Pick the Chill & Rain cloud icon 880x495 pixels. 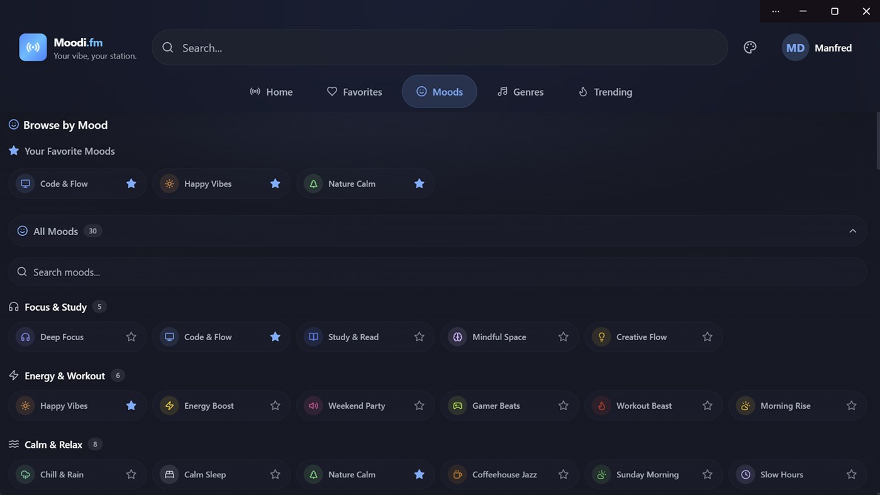[25, 474]
